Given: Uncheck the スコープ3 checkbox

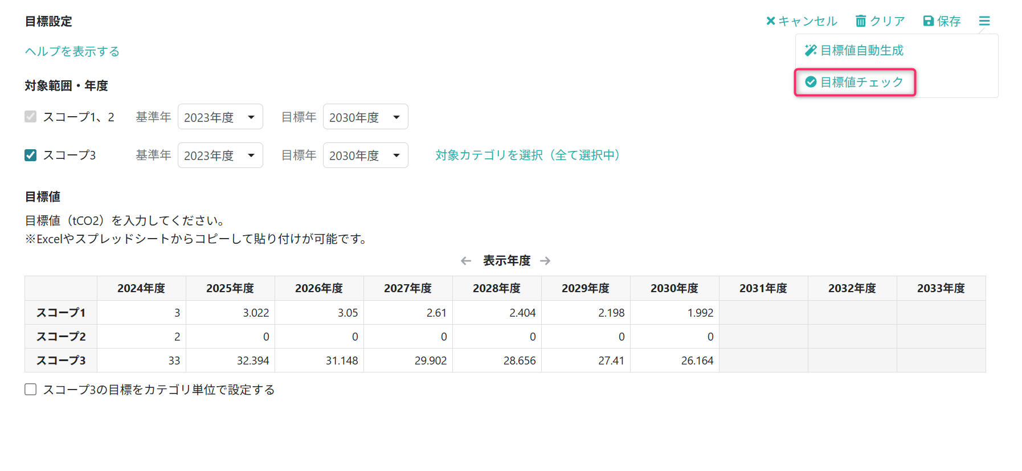Looking at the screenshot, I should coord(31,155).
